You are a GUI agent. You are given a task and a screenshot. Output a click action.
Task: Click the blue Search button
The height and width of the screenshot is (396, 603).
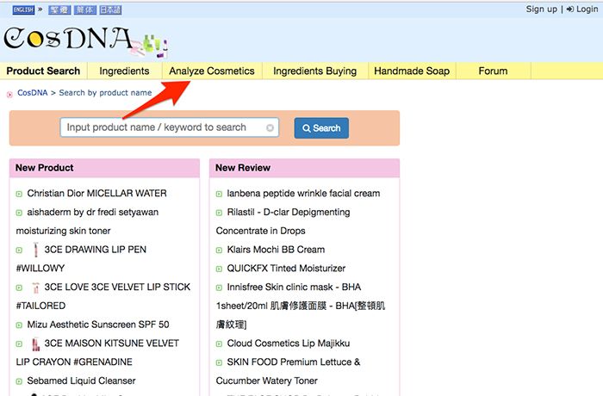pos(321,128)
